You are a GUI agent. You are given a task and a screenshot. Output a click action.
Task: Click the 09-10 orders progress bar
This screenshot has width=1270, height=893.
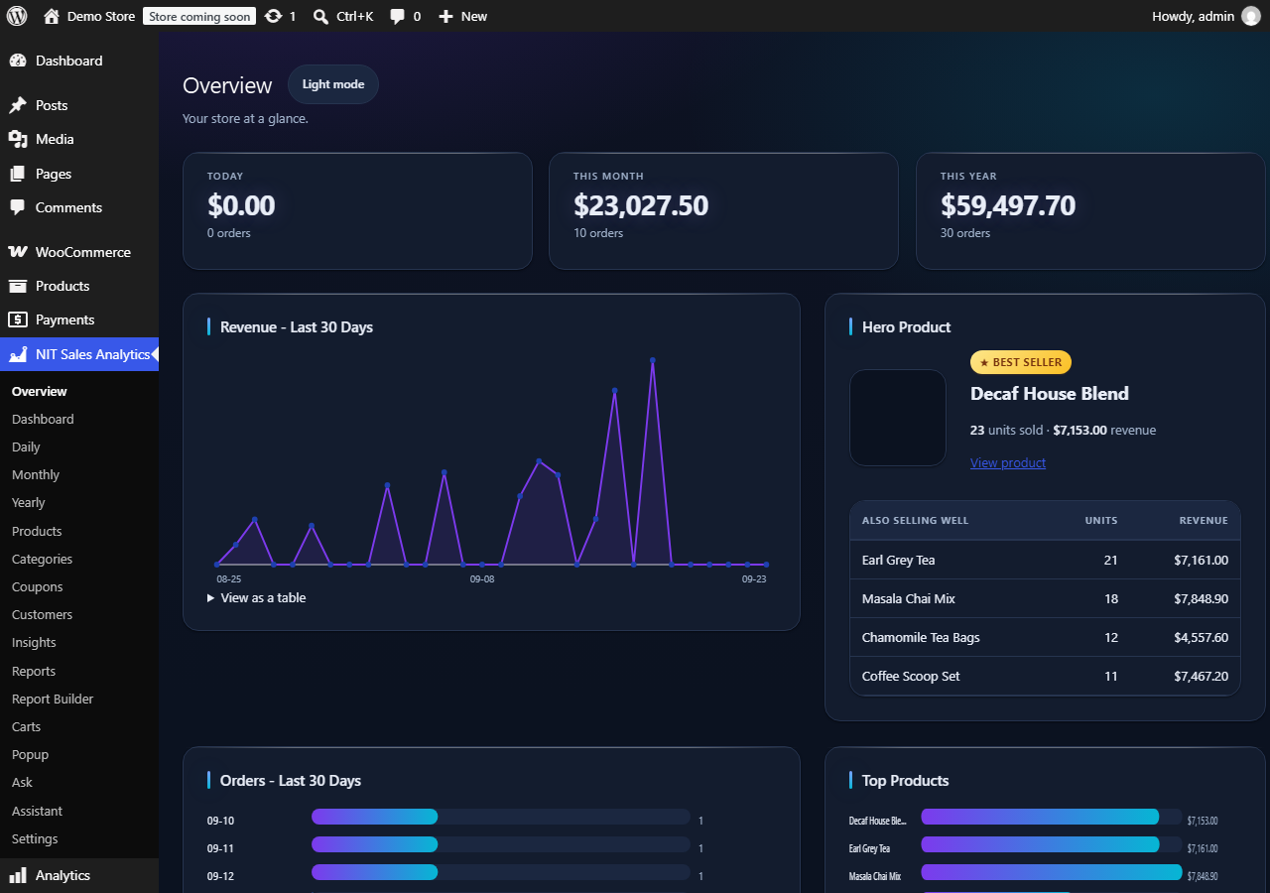pyautogui.click(x=501, y=817)
